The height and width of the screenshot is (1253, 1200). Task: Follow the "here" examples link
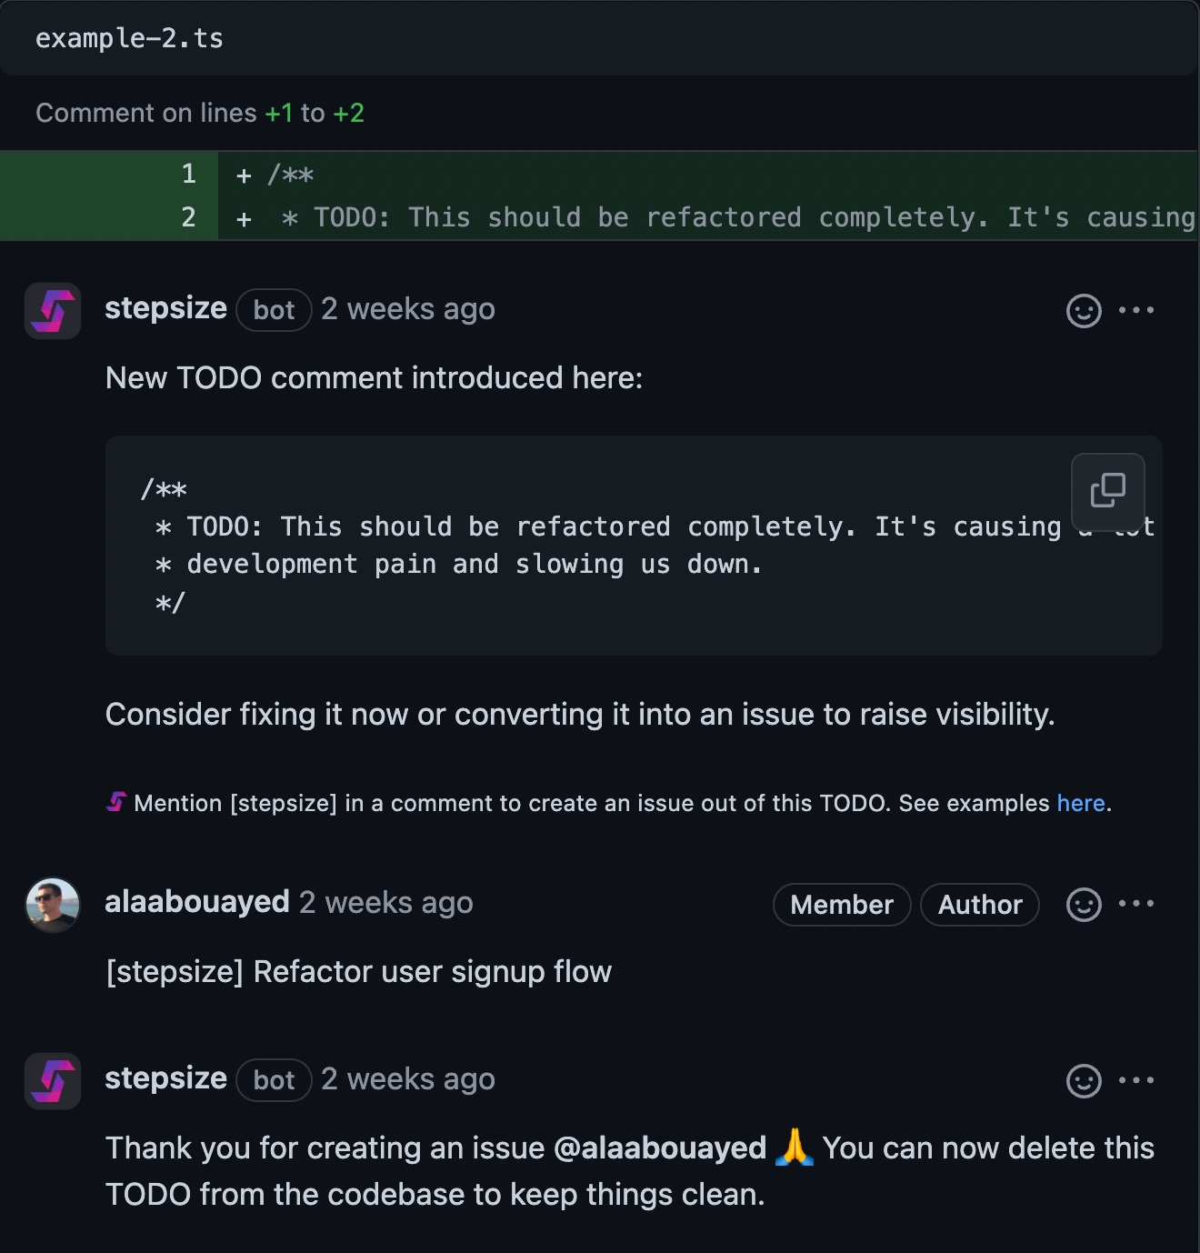1080,804
